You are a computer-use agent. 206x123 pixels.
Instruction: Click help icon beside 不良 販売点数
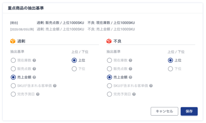point(131,69)
